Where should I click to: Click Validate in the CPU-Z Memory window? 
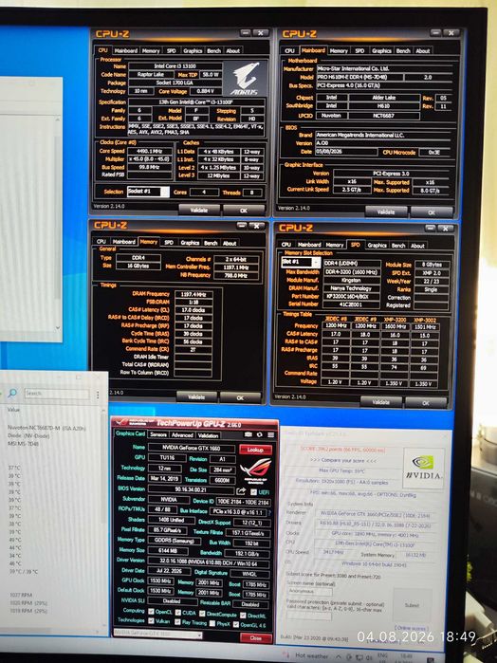pyautogui.click(x=196, y=397)
